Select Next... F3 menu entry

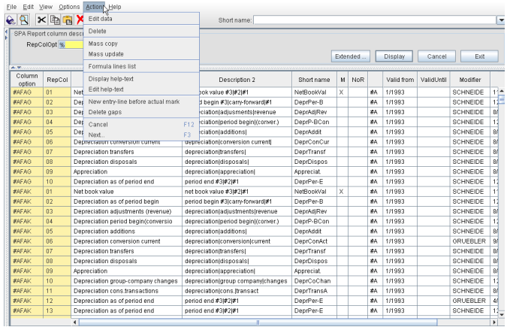tap(141, 135)
